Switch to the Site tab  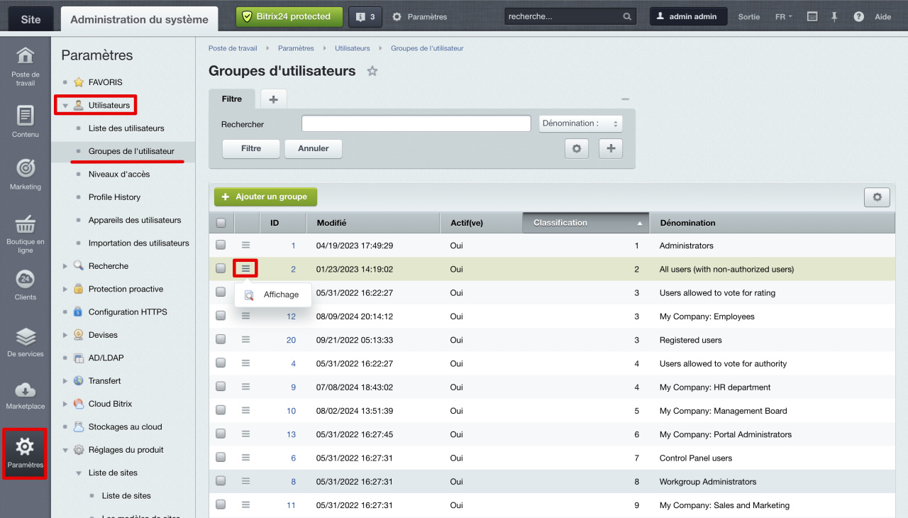pos(31,19)
